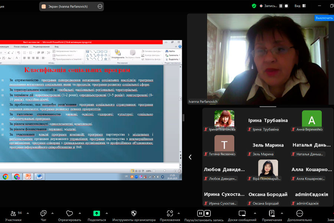The width and height of the screenshot is (334, 223).
Task: Open first Chrome icon in Windows taskbar
Action: pos(5,177)
